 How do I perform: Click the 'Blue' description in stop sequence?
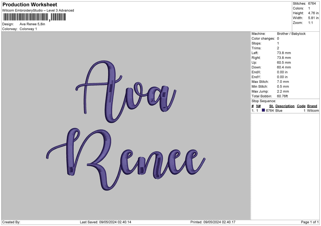click(x=279, y=110)
